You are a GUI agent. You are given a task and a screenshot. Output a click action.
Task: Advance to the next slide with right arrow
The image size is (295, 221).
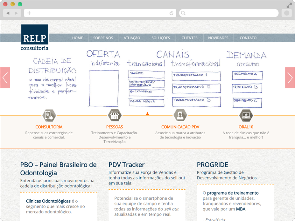[x=290, y=78]
